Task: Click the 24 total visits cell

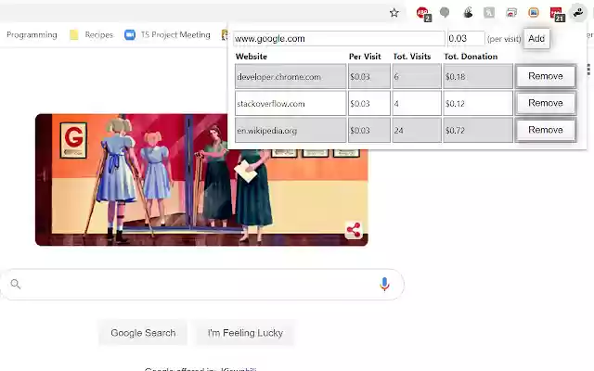Action: [417, 130]
